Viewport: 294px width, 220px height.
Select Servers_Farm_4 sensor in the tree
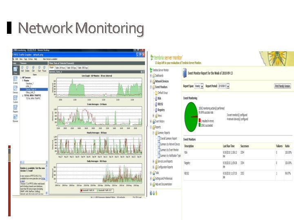(x=34, y=89)
